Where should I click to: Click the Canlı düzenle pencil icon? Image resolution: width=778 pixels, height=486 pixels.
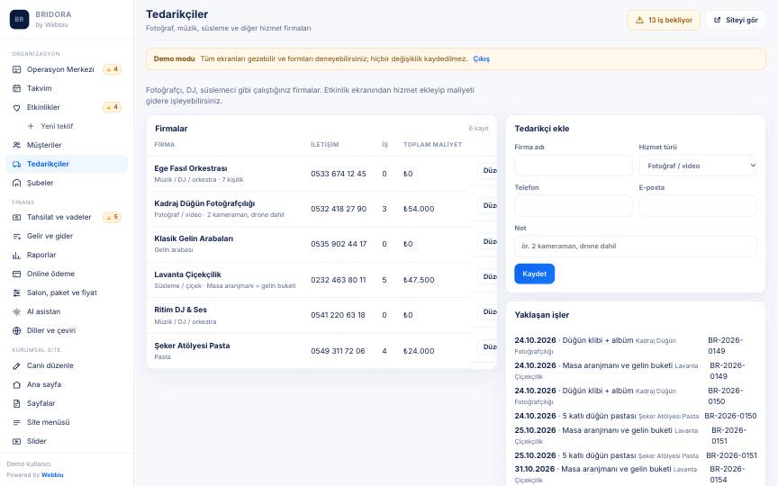tap(16, 365)
